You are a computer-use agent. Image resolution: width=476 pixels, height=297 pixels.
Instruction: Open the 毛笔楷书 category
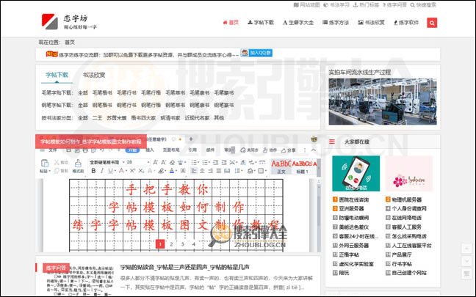[x=102, y=92]
